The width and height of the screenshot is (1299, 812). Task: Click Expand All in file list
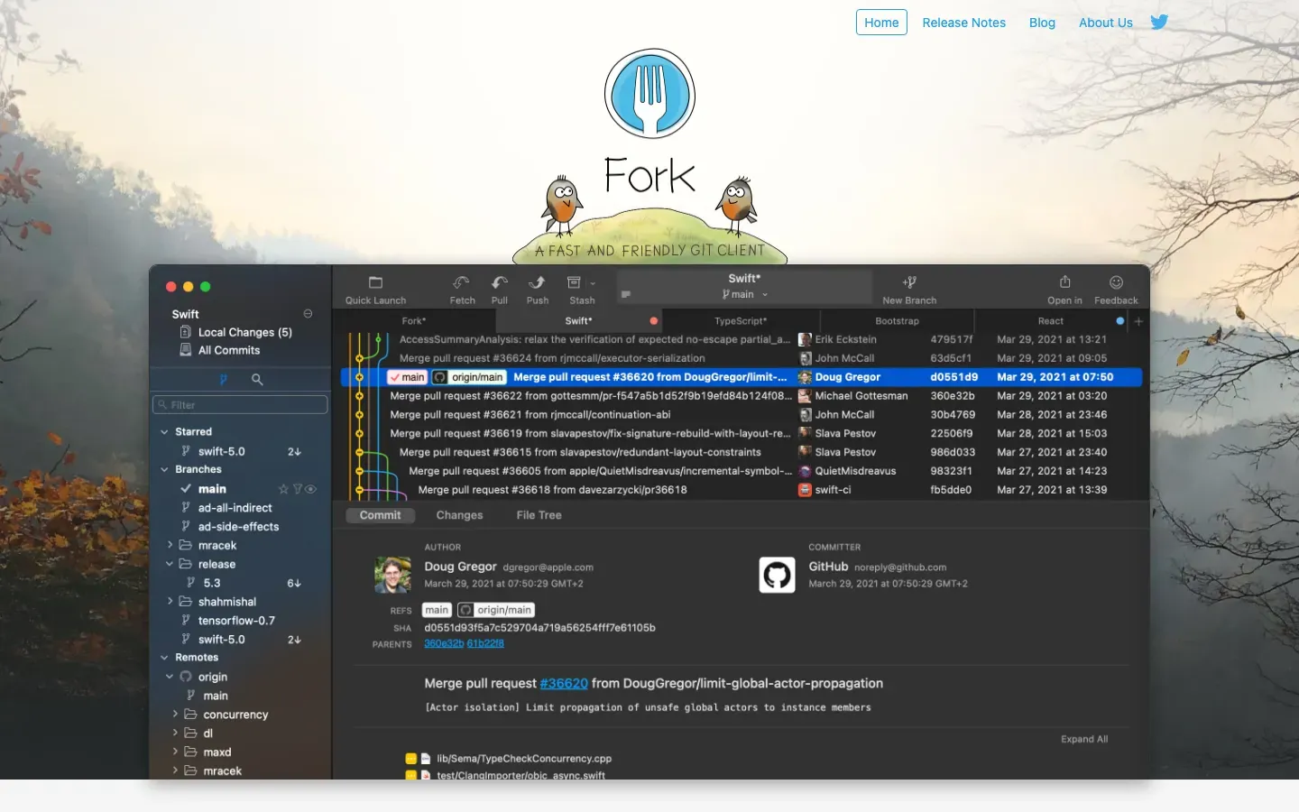(x=1084, y=739)
